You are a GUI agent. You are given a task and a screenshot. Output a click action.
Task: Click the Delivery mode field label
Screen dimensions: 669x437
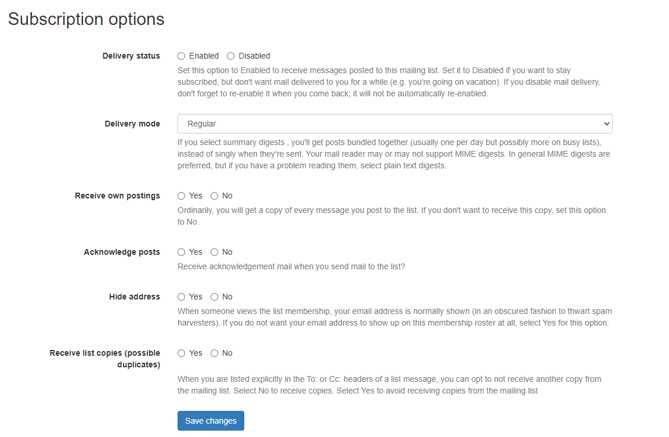[x=132, y=124]
